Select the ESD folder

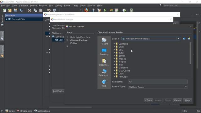[121, 50]
